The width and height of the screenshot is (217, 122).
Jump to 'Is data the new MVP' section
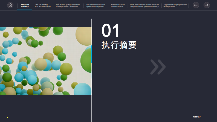point(96,5)
